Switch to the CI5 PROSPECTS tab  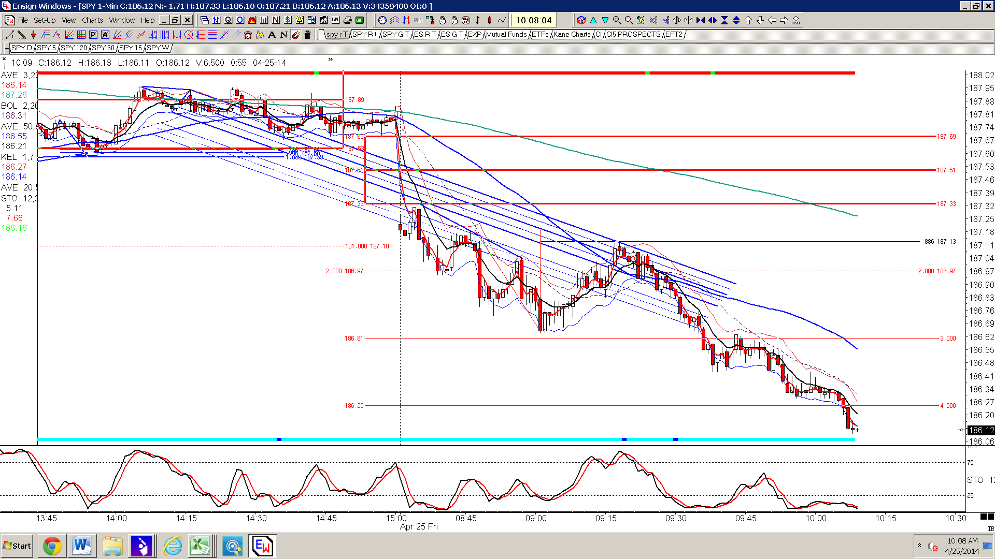coord(633,35)
